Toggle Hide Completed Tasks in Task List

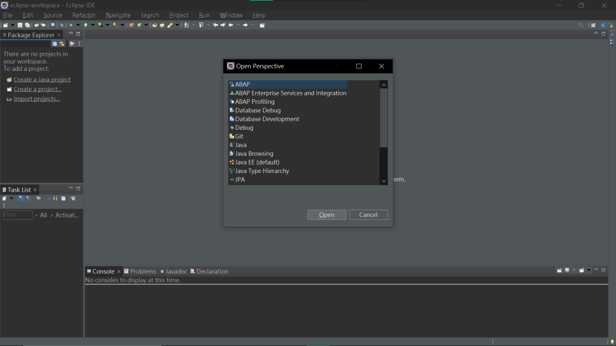click(x=48, y=198)
